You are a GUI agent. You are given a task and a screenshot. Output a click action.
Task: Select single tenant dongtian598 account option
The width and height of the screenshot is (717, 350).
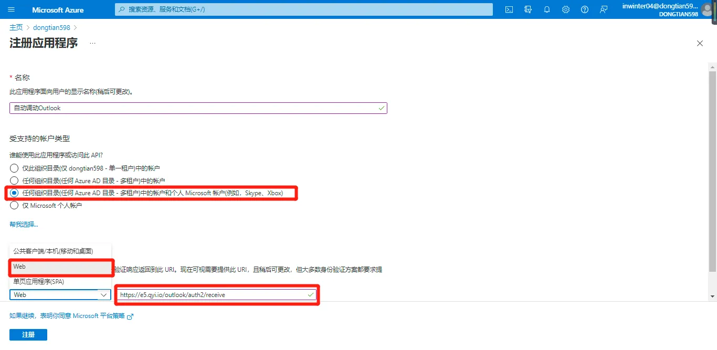click(14, 168)
